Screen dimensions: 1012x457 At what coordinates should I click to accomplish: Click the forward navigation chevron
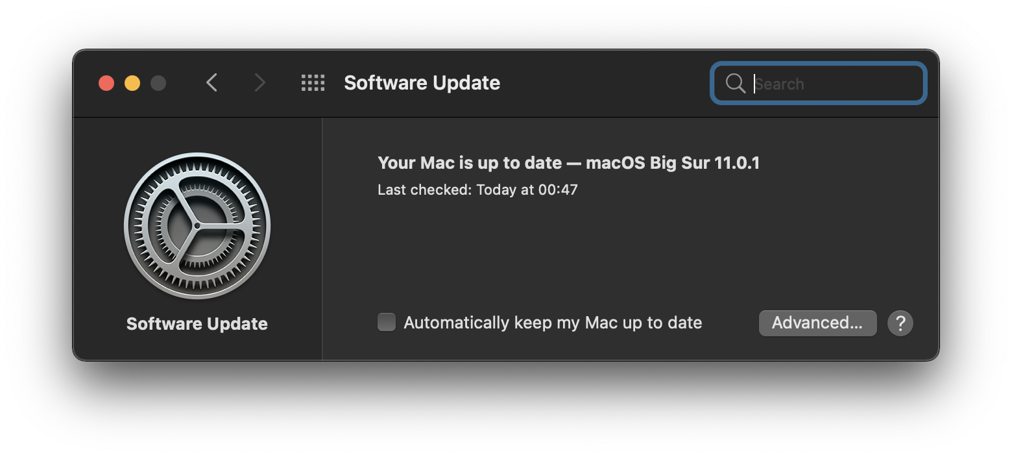click(x=259, y=82)
